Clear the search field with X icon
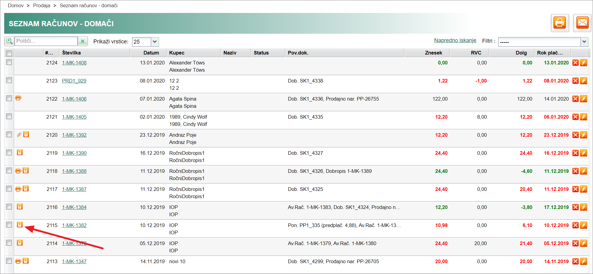 83,41
